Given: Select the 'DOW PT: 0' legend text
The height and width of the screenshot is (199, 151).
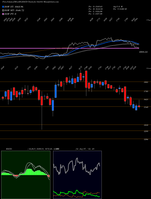Looking at the screenshot, I should click(10, 14).
